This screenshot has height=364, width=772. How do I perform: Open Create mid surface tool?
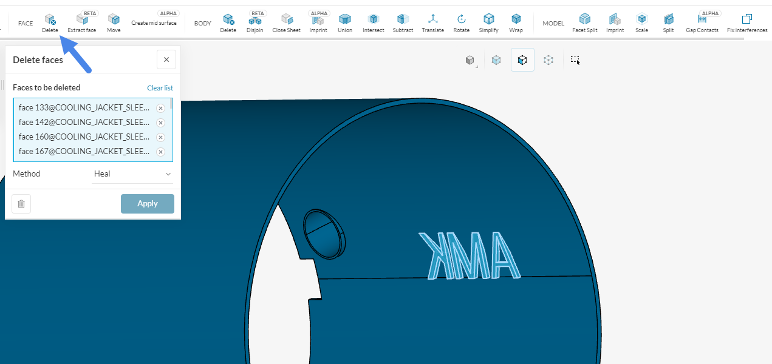[x=154, y=23]
